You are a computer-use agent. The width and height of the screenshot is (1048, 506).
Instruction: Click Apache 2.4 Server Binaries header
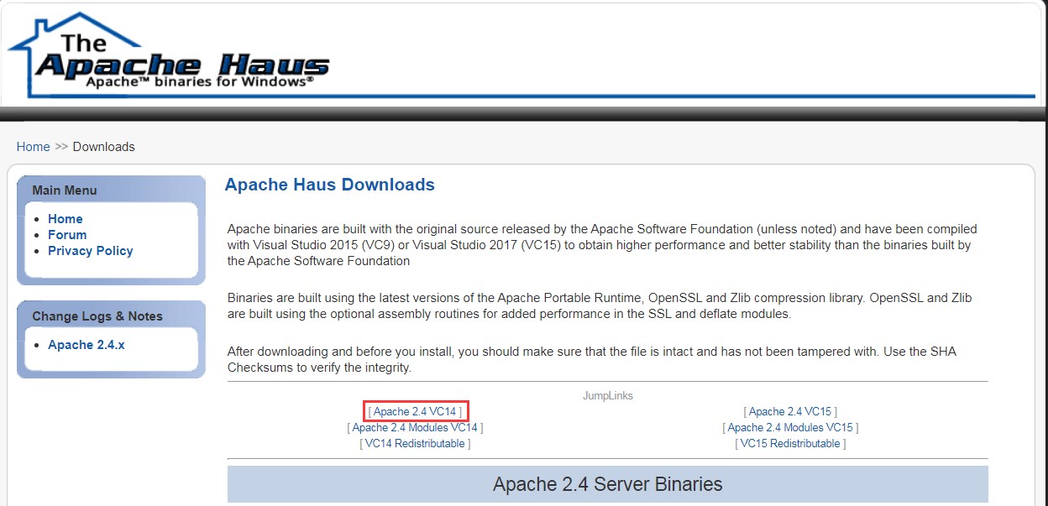point(608,484)
